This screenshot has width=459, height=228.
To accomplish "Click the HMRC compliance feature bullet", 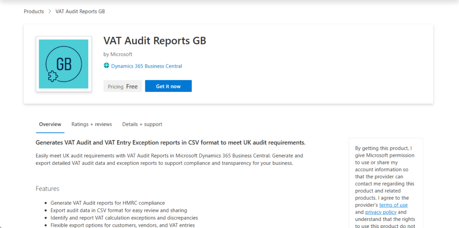I will click(108, 203).
